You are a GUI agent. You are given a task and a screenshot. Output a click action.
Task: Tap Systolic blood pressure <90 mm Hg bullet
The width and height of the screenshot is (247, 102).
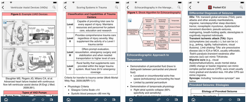pos(90,93)
